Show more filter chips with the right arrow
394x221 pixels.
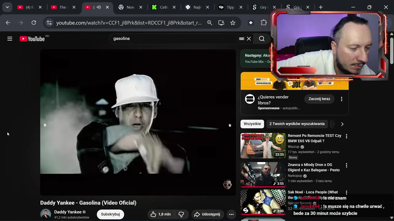tap(342, 124)
